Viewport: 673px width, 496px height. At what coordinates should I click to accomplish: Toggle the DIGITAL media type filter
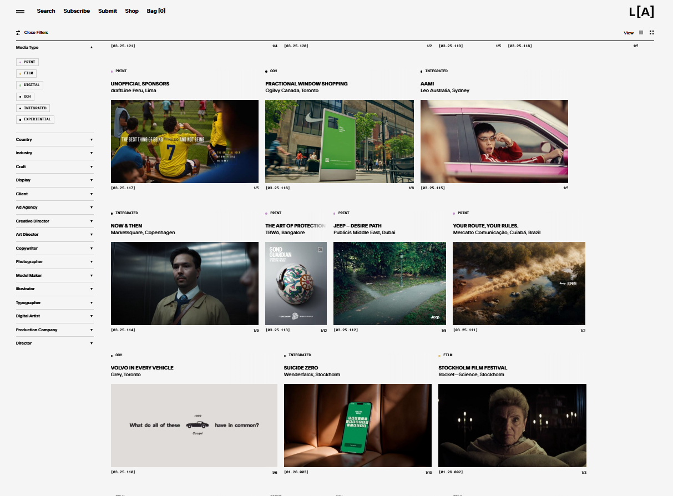pyautogui.click(x=29, y=85)
